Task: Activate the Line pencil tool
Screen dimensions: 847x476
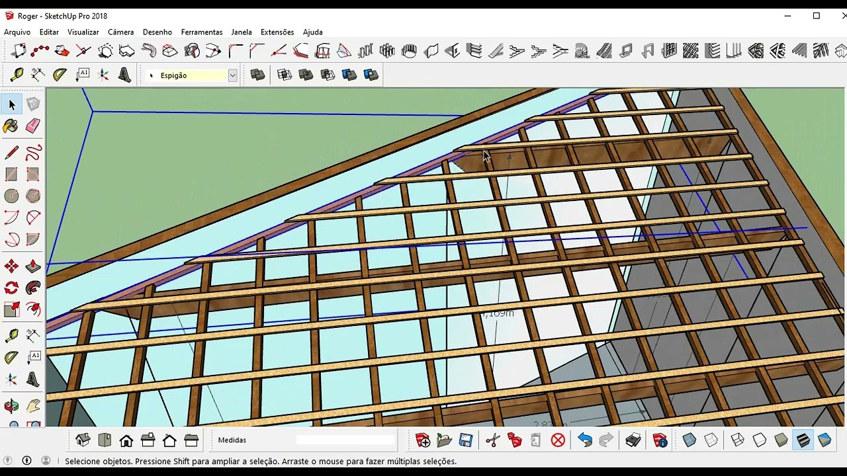Action: (x=11, y=153)
